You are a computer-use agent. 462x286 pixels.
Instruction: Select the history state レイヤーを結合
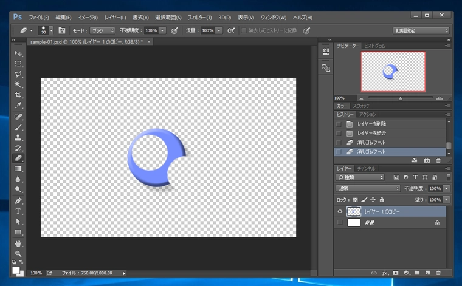click(390, 134)
